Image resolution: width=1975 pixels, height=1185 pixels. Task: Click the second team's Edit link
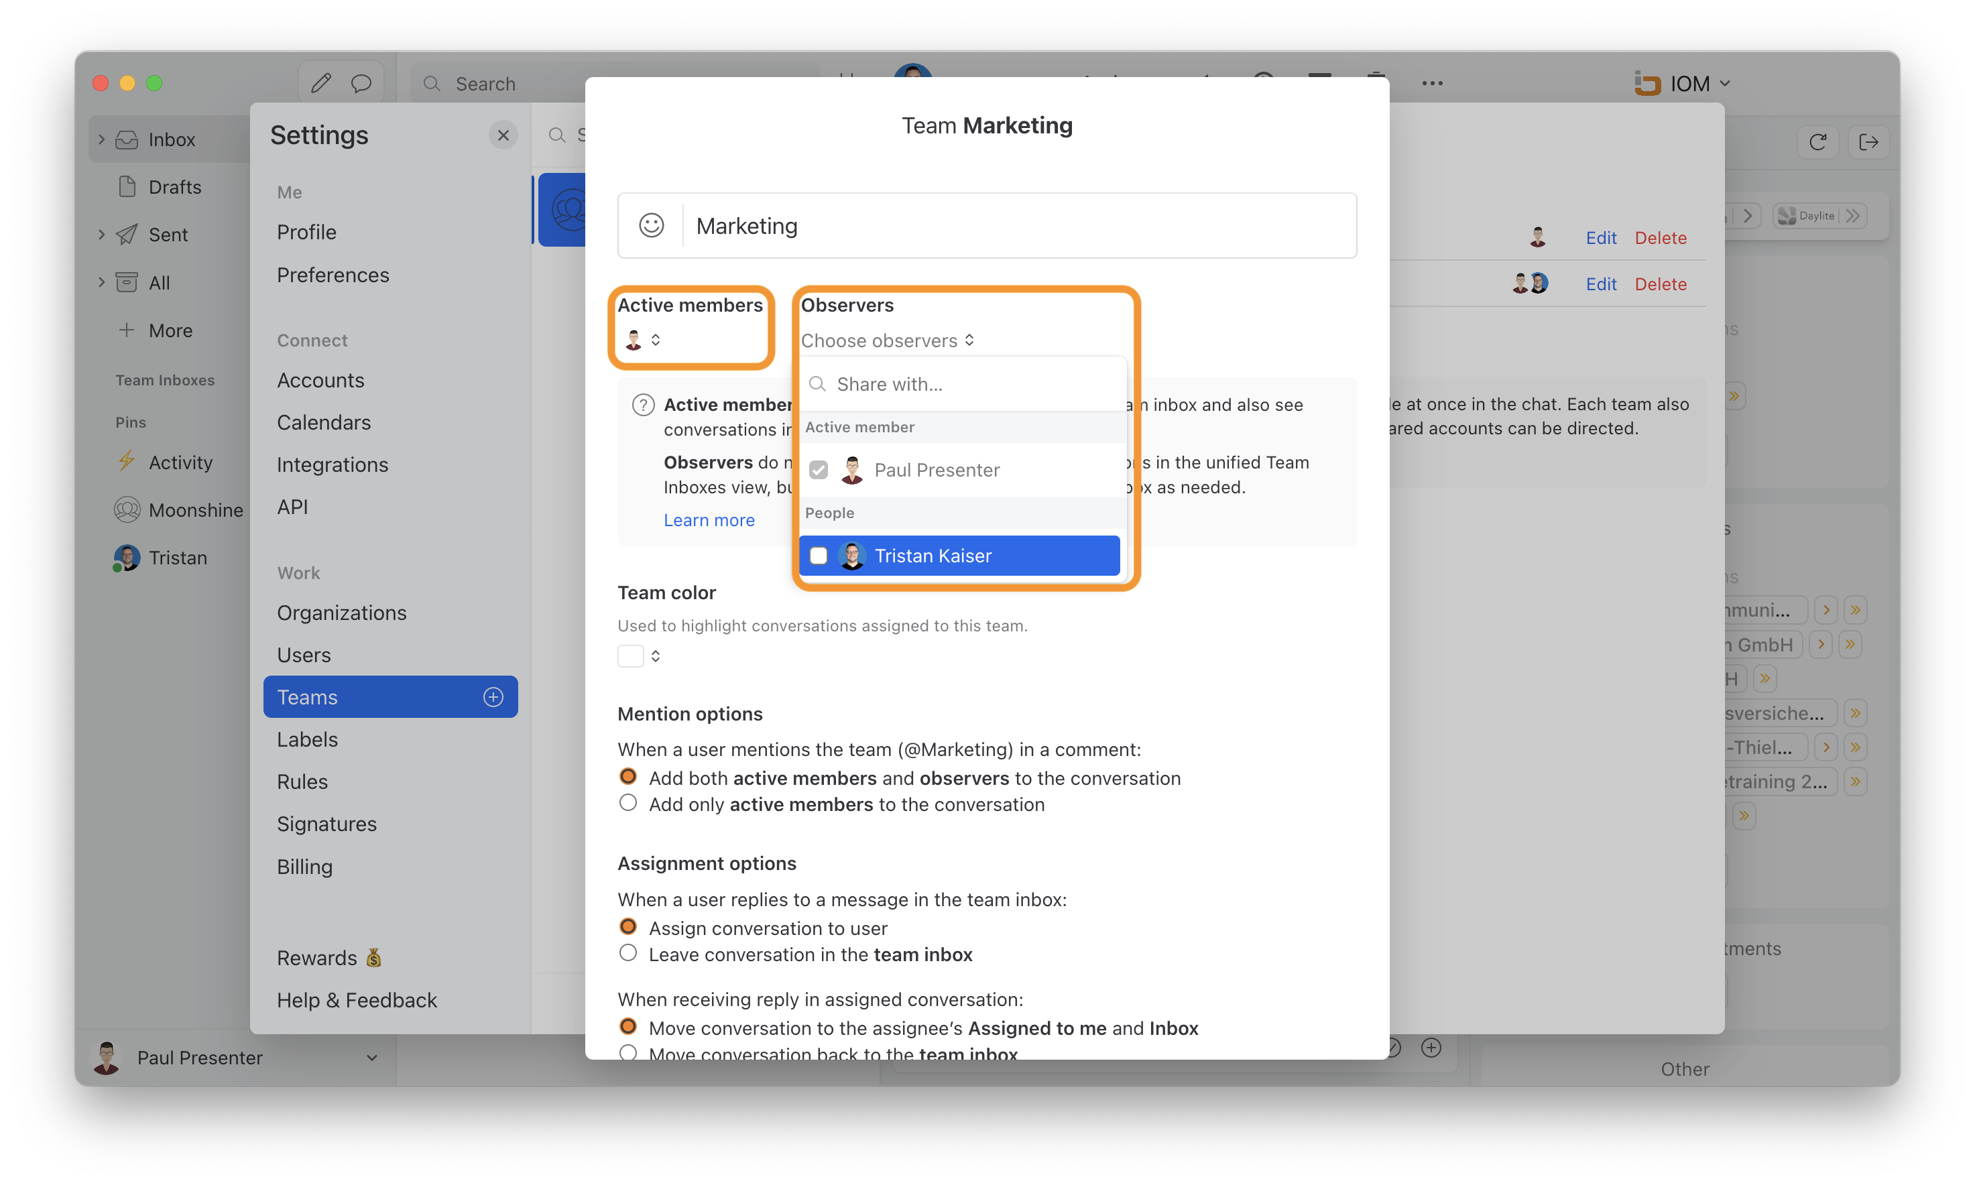click(1600, 284)
